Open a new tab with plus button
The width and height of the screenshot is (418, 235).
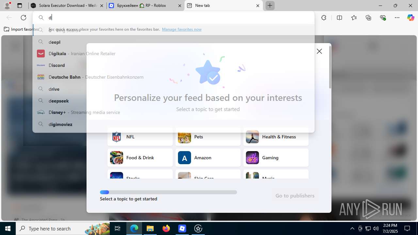click(270, 6)
